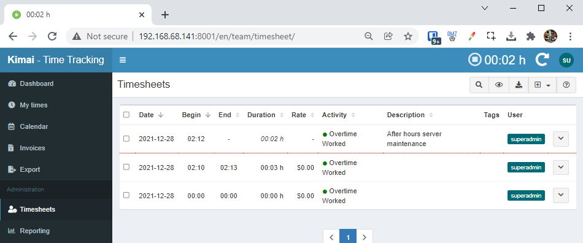Open the AMZ extension icon

coord(452,36)
